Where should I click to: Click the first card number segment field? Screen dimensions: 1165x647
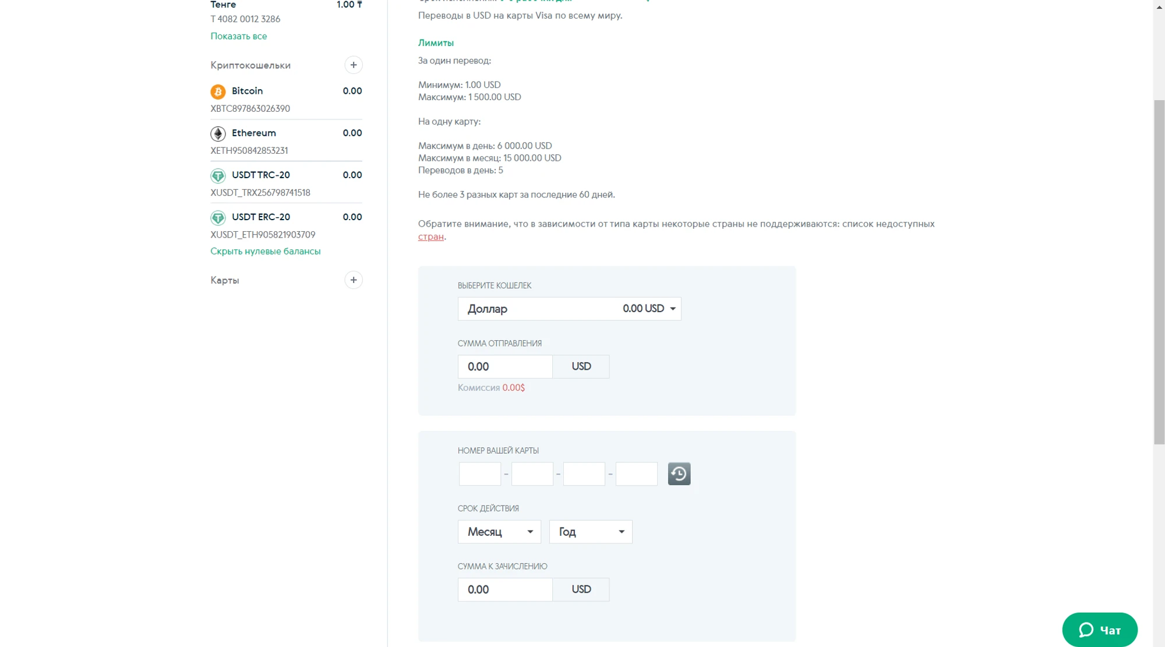click(479, 473)
